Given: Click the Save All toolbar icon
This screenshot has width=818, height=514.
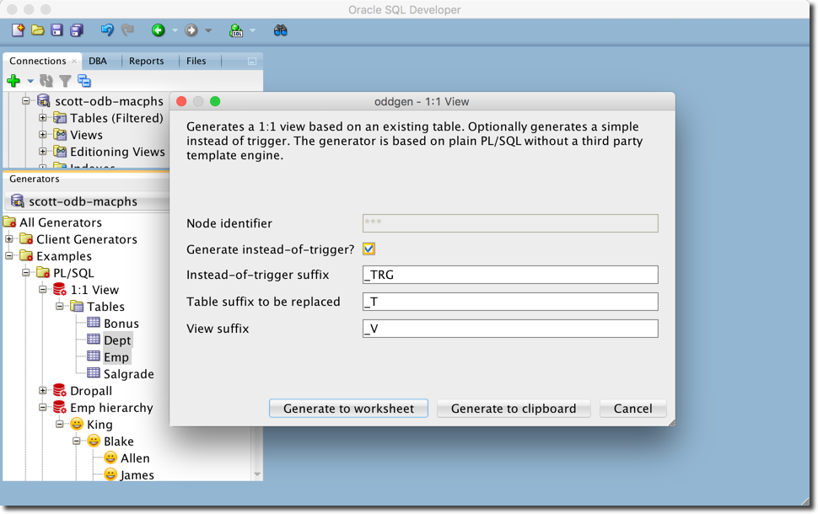Looking at the screenshot, I should 77,30.
